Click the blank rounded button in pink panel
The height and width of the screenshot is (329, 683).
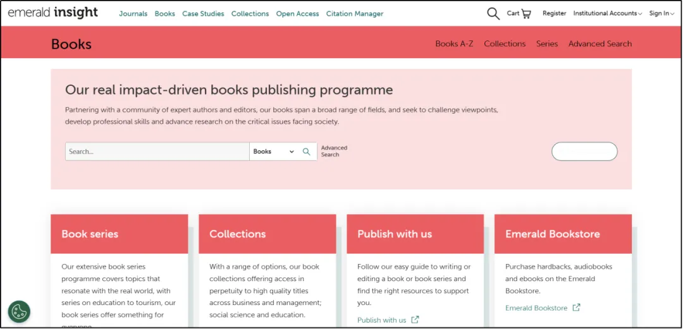pyautogui.click(x=584, y=152)
